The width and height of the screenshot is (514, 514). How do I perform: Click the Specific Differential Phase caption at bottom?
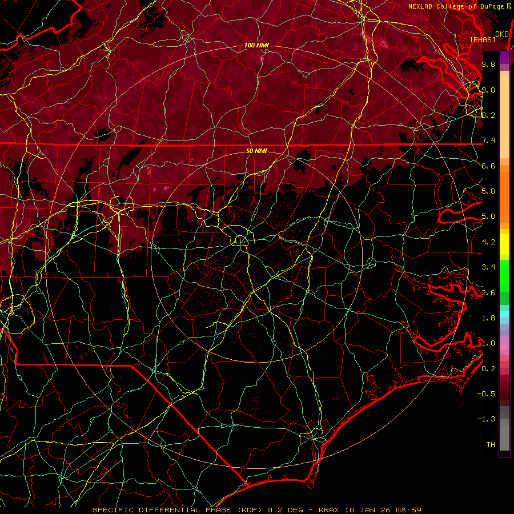coord(256,510)
